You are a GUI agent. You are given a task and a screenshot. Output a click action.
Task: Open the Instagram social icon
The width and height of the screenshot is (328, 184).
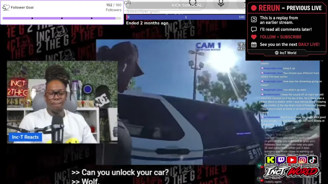pyautogui.click(x=302, y=160)
